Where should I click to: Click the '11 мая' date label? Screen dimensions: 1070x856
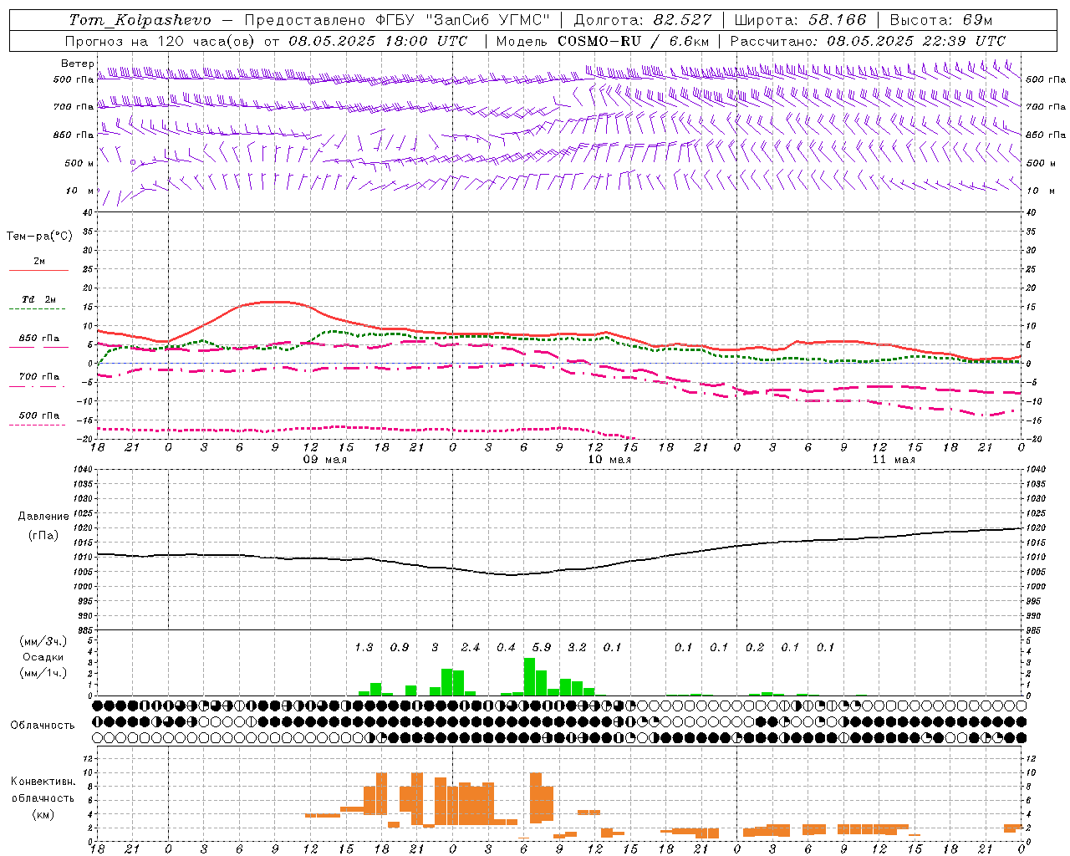pos(894,460)
